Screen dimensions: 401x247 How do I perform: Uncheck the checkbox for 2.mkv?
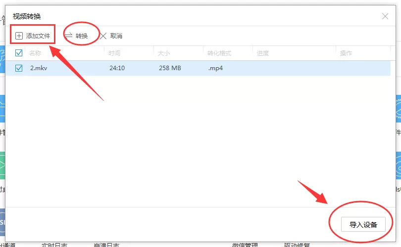19,68
